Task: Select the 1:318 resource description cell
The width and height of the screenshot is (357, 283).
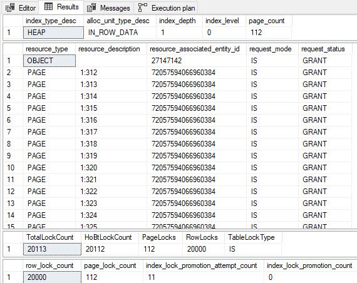Action: pyautogui.click(x=111, y=144)
